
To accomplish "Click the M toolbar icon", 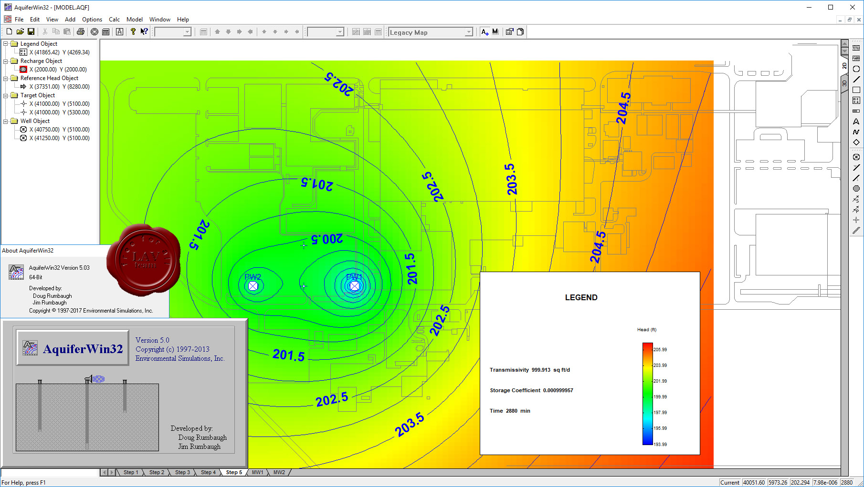I will (x=495, y=32).
